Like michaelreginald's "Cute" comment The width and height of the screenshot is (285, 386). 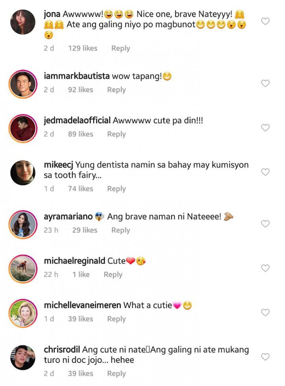tap(265, 268)
